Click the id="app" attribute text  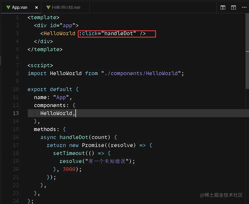(x=63, y=25)
